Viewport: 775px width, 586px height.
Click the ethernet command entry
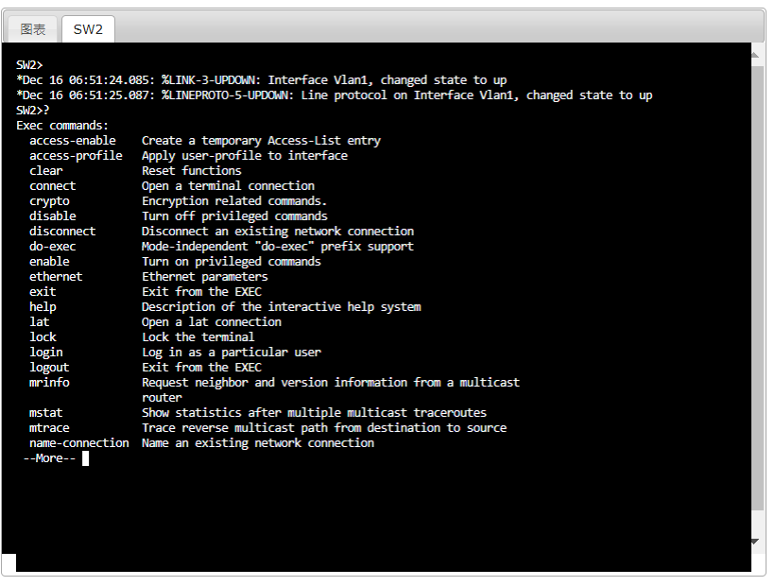(x=56, y=277)
